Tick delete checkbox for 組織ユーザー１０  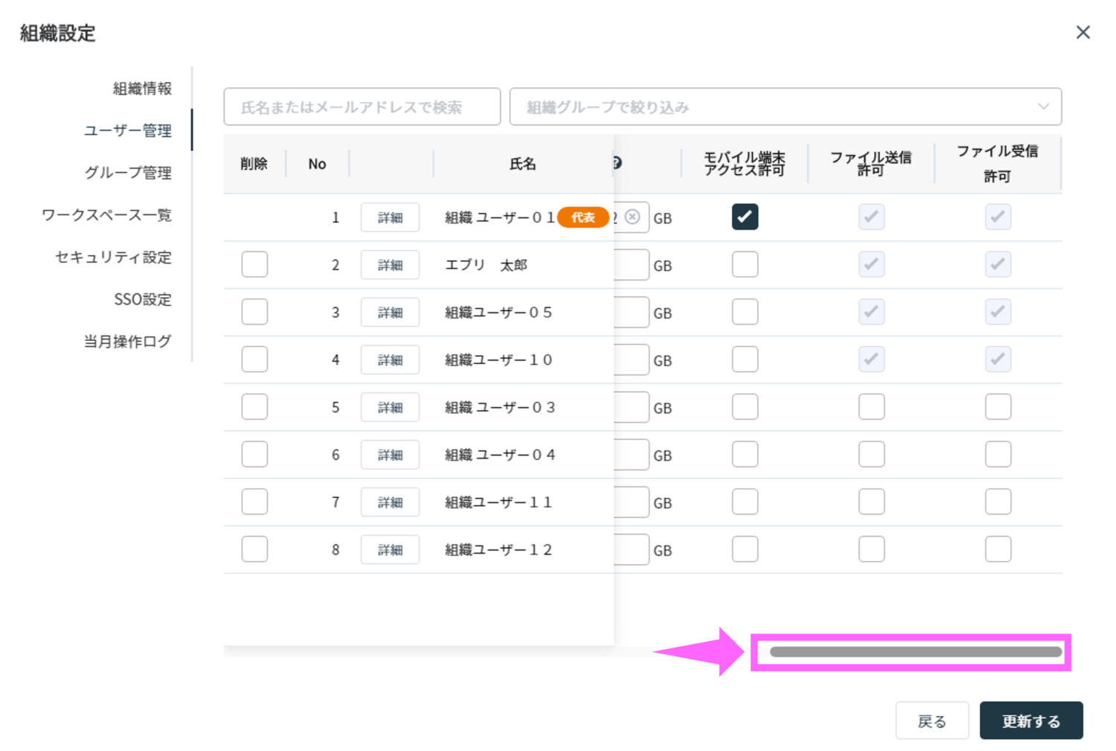(x=254, y=359)
